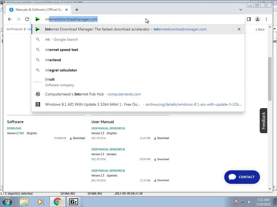Click the computernewb.com favicon
Screen dimensions: 277x207
click(38, 94)
